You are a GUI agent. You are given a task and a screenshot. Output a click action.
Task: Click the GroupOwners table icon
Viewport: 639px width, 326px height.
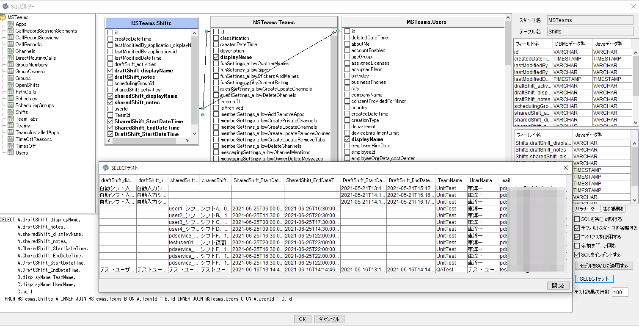tap(11, 72)
